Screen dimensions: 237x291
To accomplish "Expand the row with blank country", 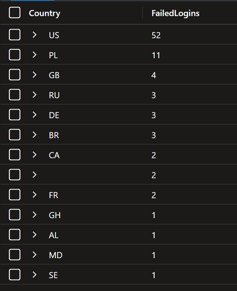I will click(x=34, y=175).
